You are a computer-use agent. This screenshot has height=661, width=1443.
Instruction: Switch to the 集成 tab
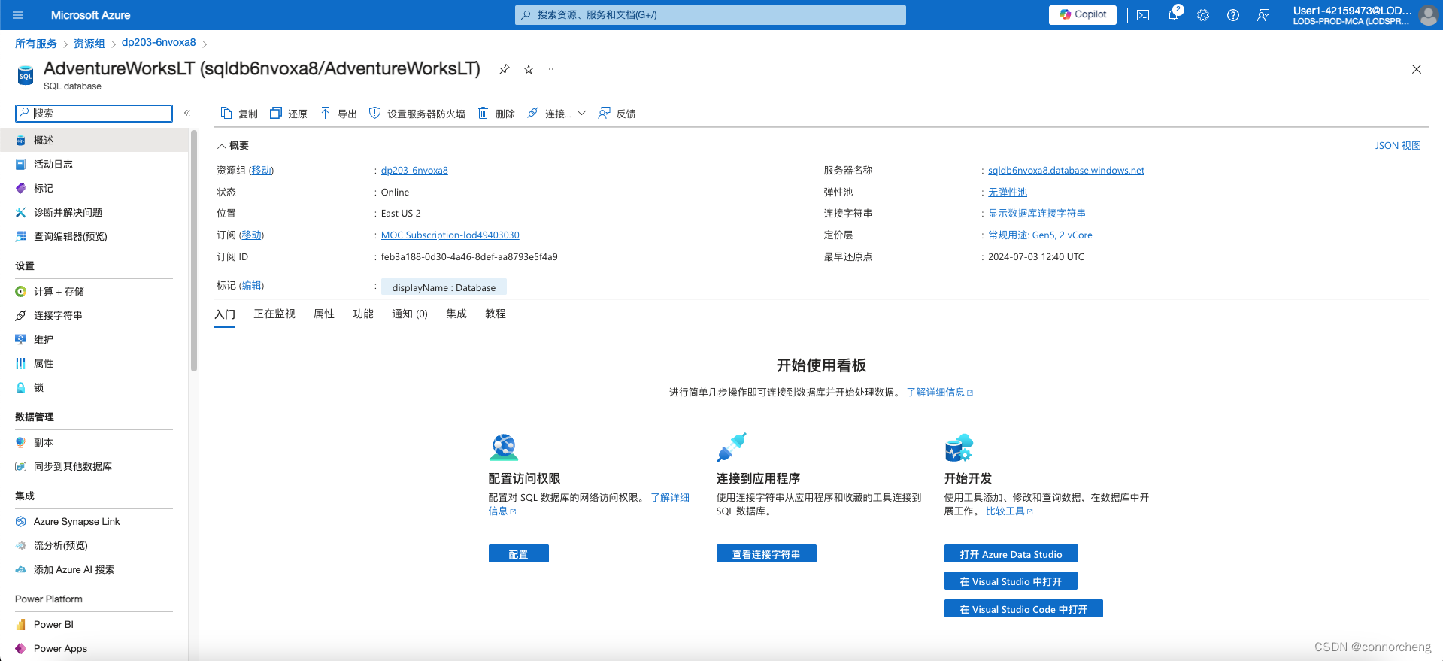456,314
